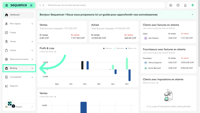Click the plus-circle add icon in the header
The width and height of the screenshot is (200, 113).
point(171,5)
